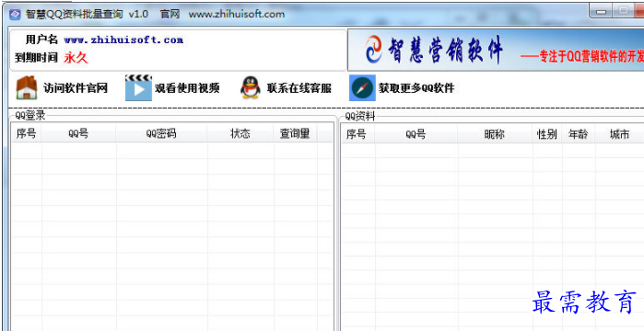Click the 年龄 column header

click(579, 134)
